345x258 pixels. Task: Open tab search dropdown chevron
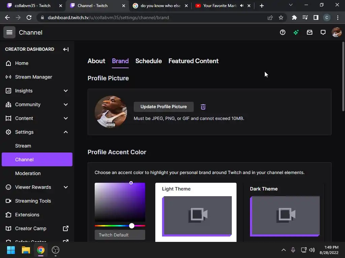click(x=291, y=5)
